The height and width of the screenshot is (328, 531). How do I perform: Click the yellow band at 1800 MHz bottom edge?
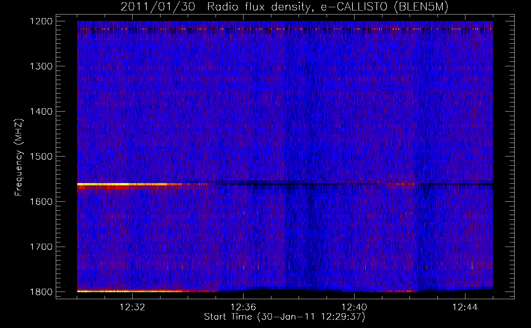click(x=131, y=291)
